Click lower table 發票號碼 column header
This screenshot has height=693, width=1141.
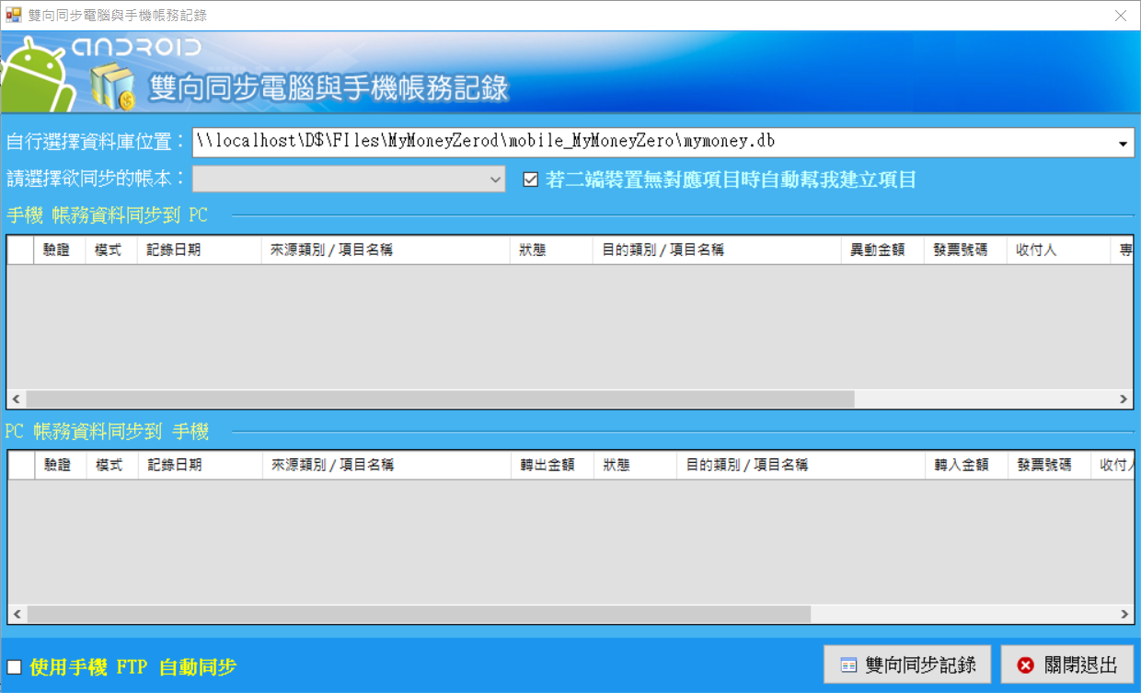1049,466
